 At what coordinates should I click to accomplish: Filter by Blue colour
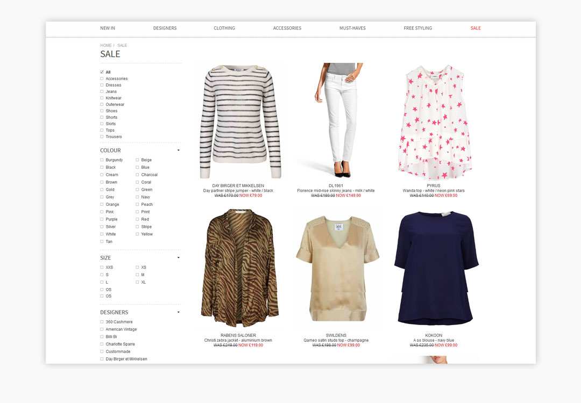click(x=137, y=167)
